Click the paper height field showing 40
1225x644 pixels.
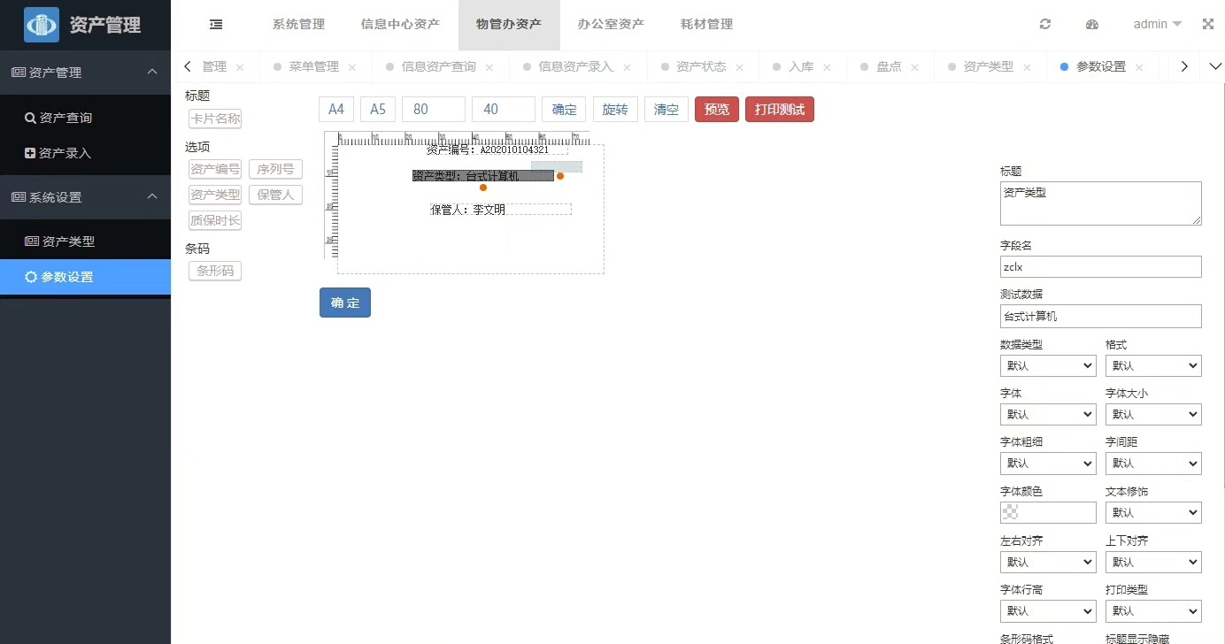pyautogui.click(x=504, y=110)
